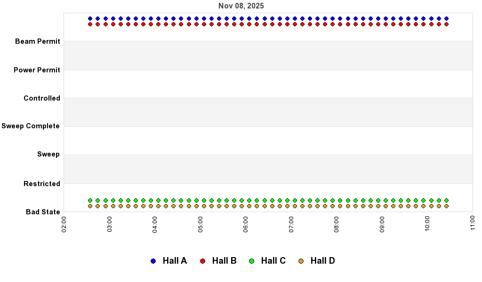Click the Beam Permit axis label
Viewport: 482px width, 282px height.
(38, 41)
